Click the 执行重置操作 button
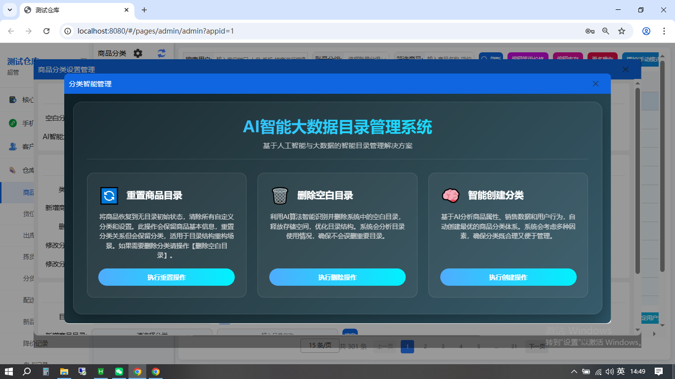 [x=167, y=277]
